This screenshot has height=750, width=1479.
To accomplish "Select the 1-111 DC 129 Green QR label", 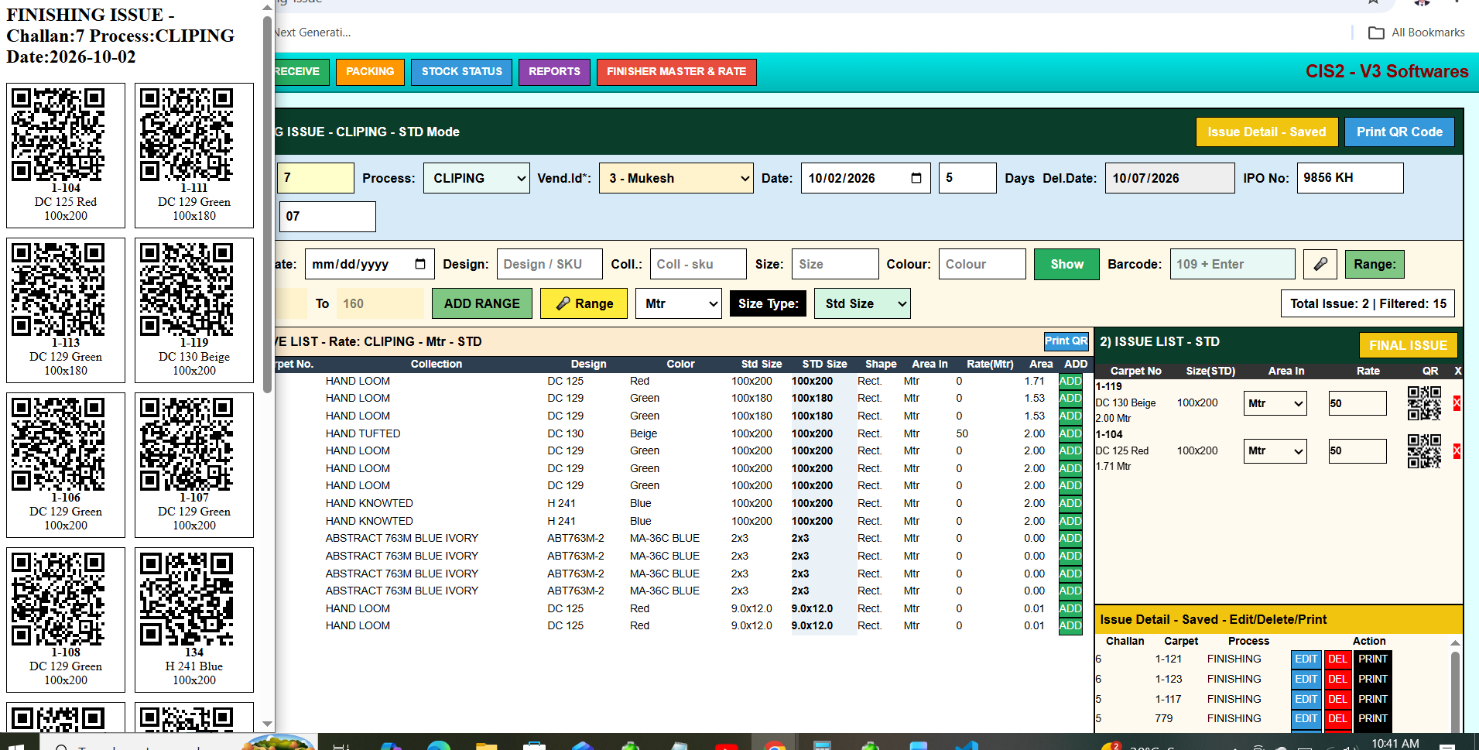I will (x=194, y=156).
